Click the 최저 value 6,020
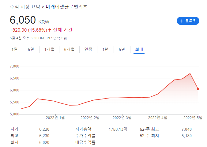This screenshot has height=147, width=207. [x=44, y=142]
